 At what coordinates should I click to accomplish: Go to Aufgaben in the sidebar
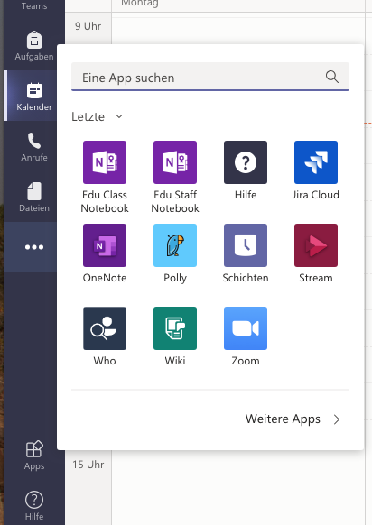click(34, 45)
